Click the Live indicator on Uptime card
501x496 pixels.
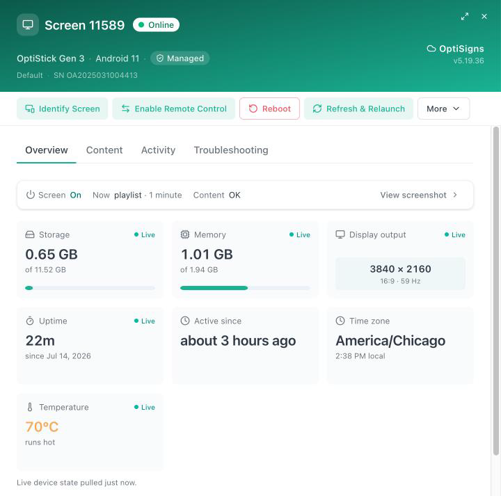[x=145, y=321]
